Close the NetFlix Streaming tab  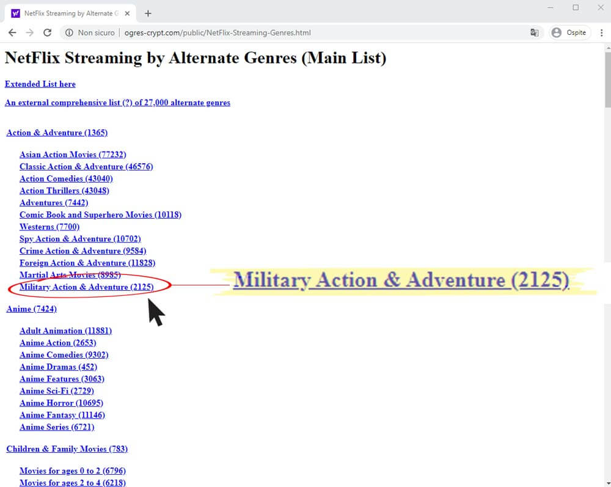pyautogui.click(x=127, y=13)
